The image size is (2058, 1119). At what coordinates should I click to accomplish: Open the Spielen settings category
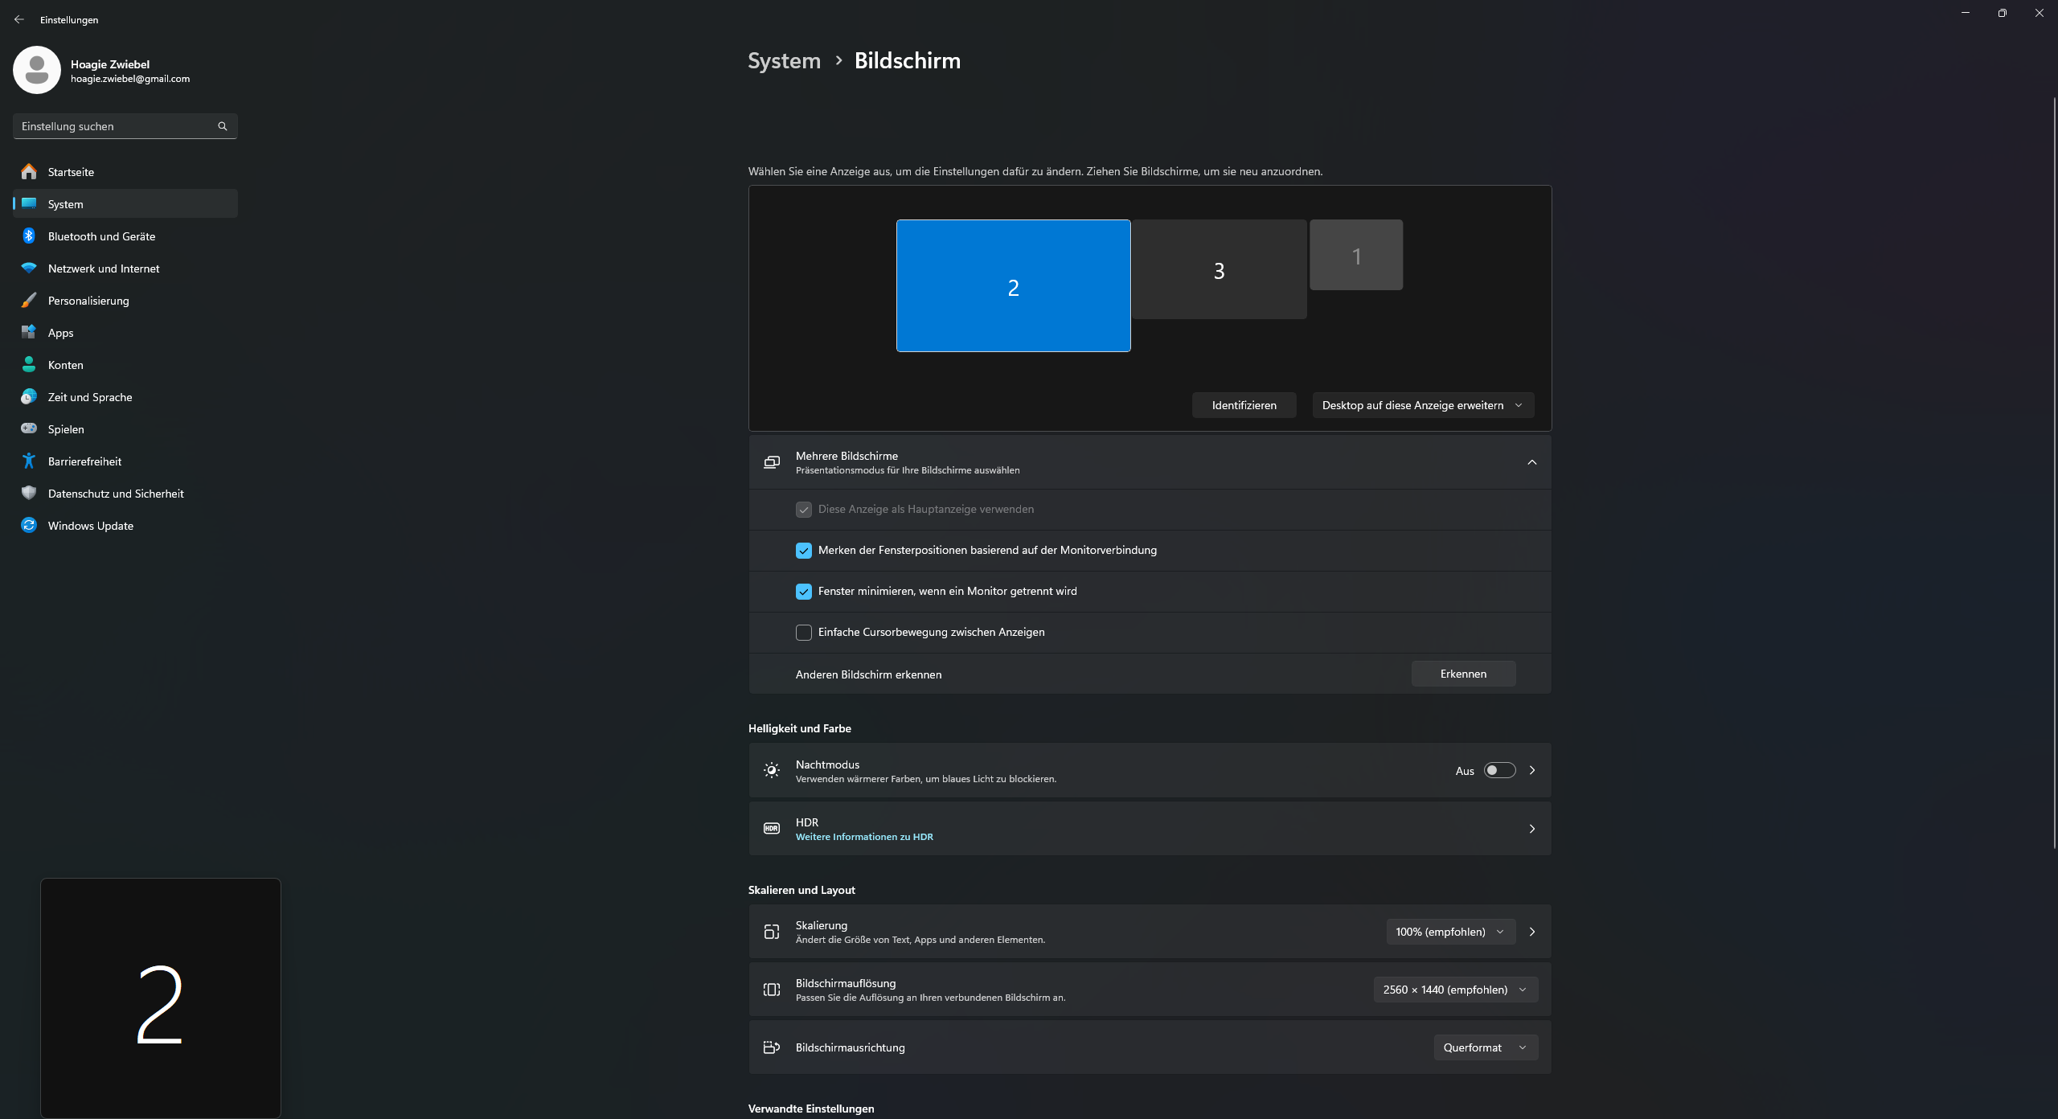point(66,429)
